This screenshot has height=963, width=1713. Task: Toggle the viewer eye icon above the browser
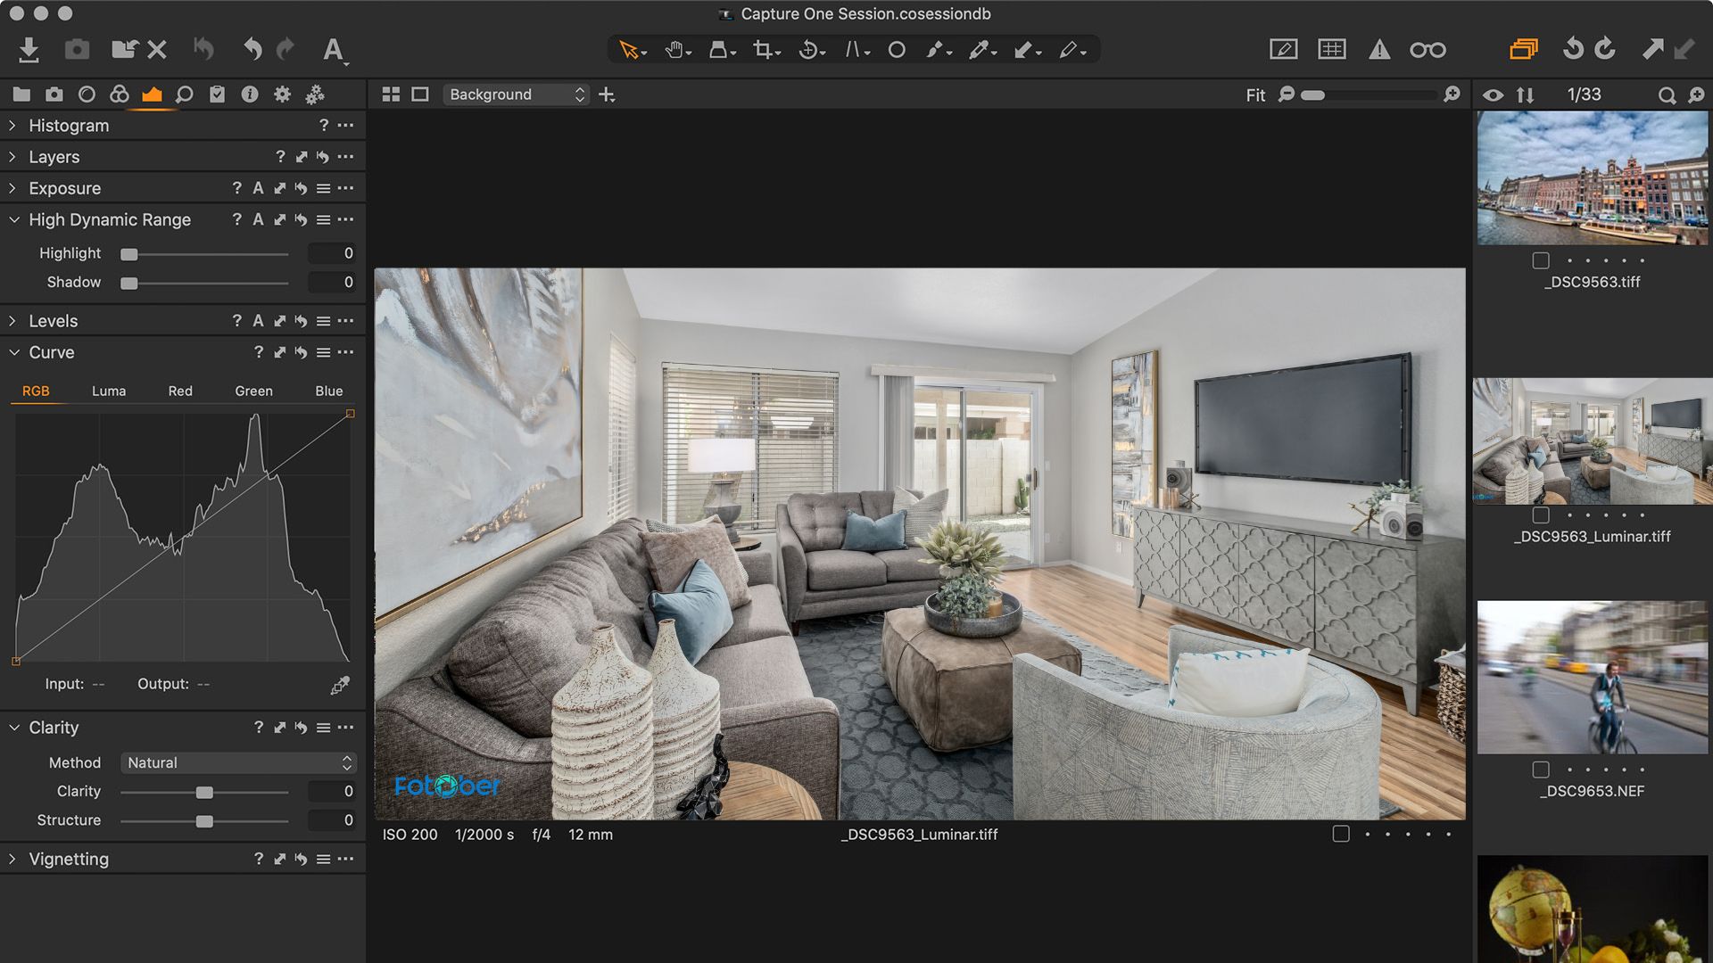(1493, 95)
